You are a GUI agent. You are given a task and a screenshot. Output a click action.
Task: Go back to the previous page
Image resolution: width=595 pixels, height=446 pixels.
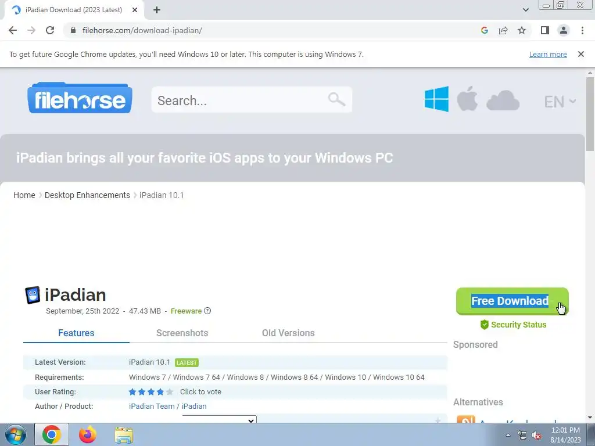13,30
